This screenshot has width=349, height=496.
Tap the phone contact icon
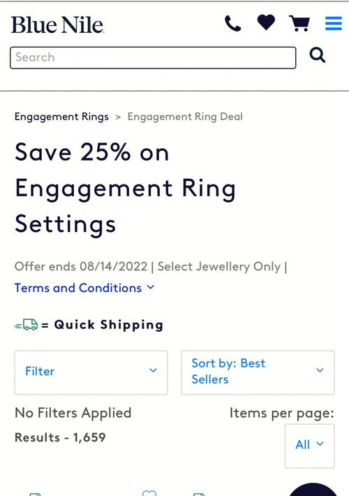coord(232,24)
